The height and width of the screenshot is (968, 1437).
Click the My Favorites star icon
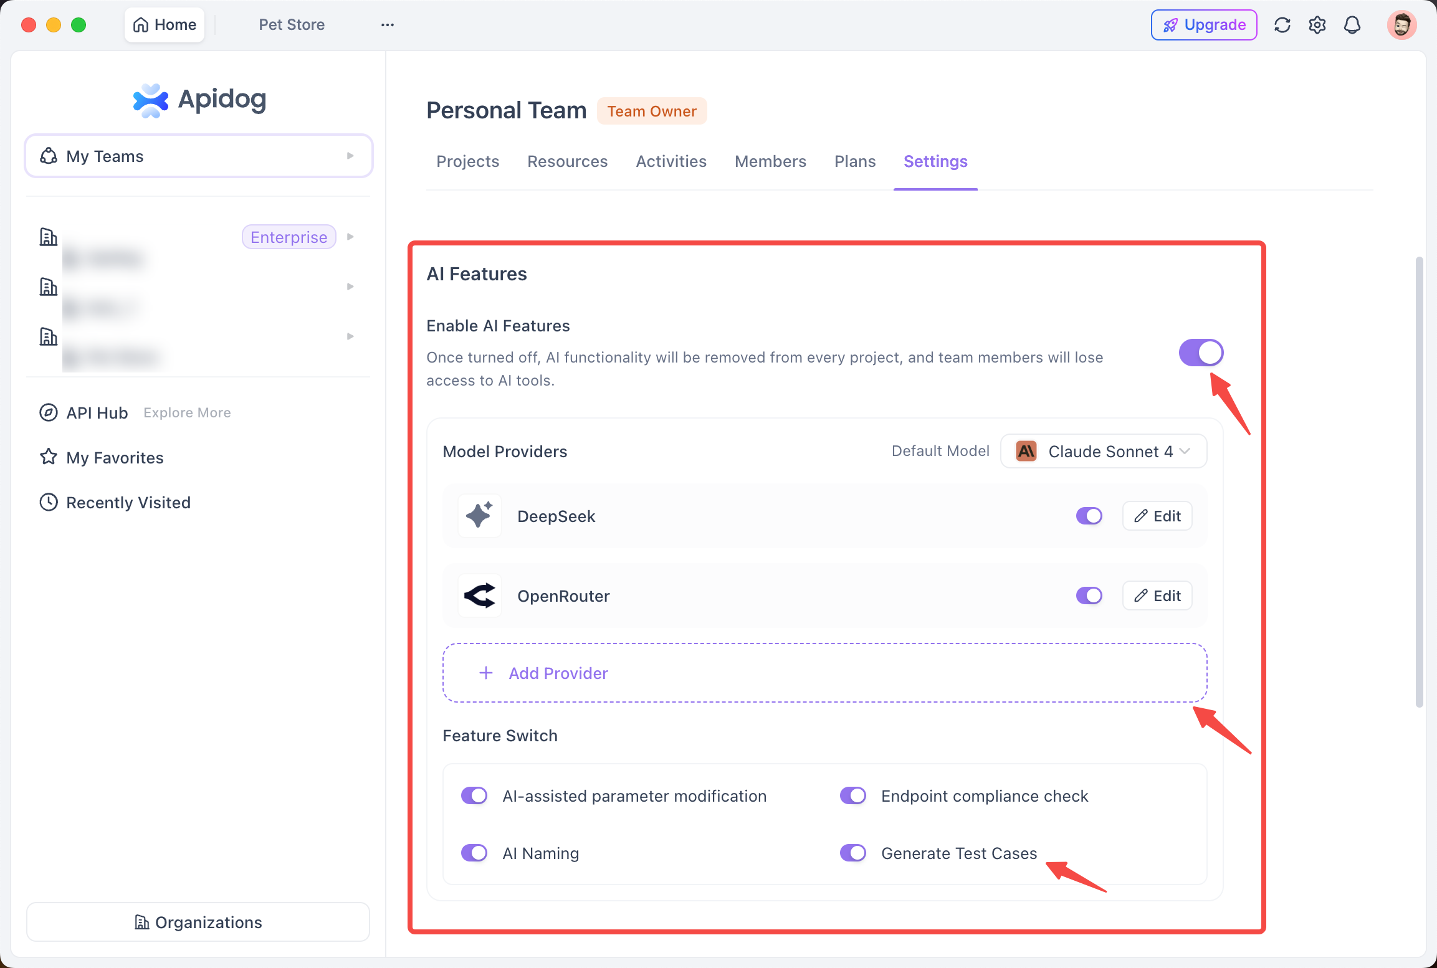click(49, 457)
